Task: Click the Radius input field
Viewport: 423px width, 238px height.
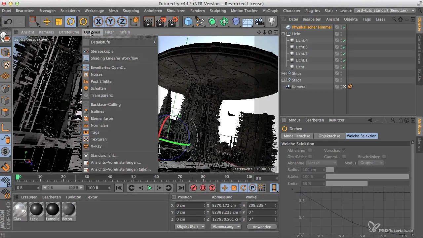Action: [x=313, y=170]
